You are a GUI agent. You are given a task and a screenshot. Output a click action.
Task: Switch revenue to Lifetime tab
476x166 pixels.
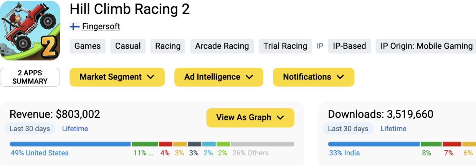coord(75,129)
